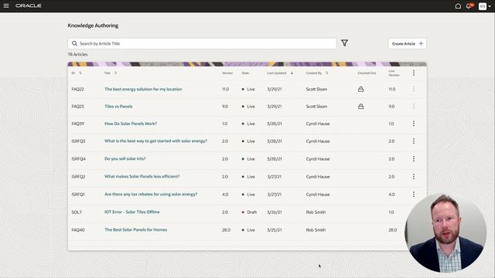Image resolution: width=495 pixels, height=278 pixels.
Task: Click Scott Sloan in FAQ22 row
Action: 316,90
